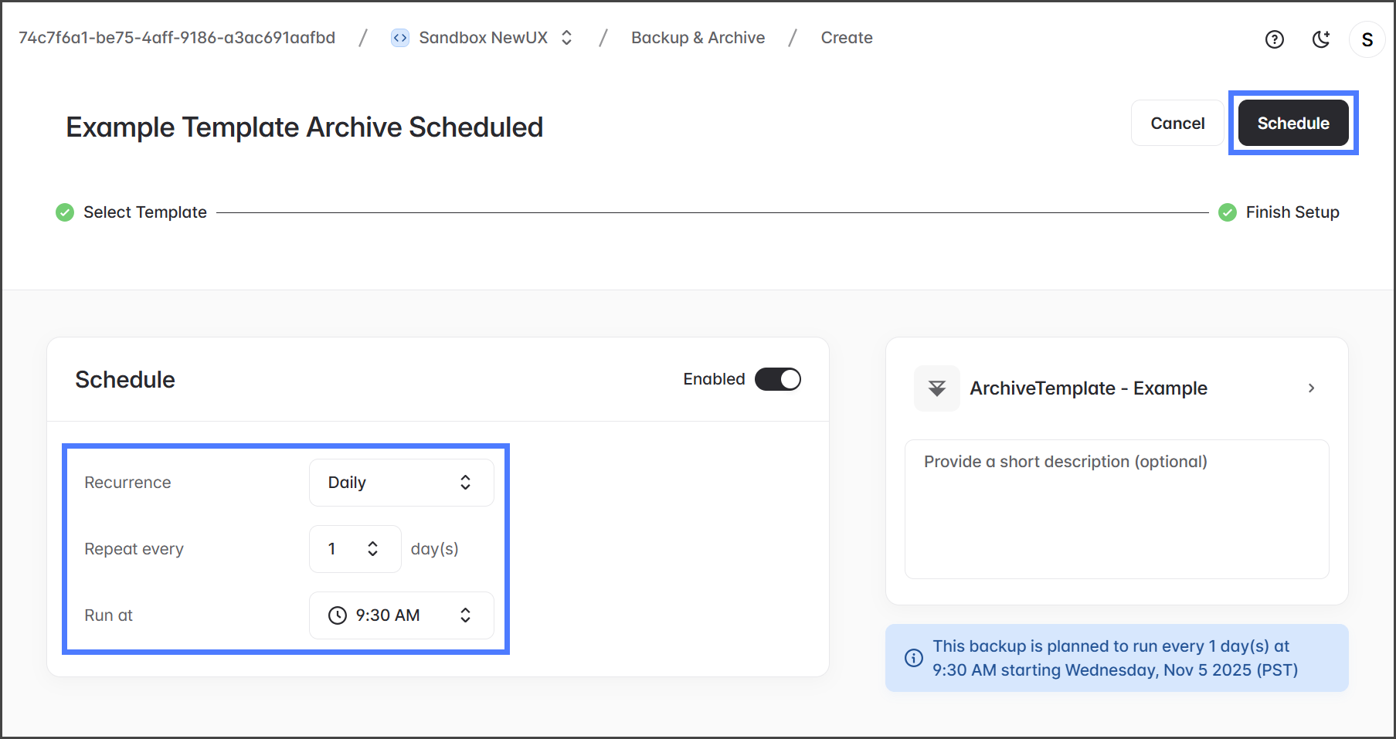The height and width of the screenshot is (739, 1396).
Task: Go to Backup & Archive breadcrumb
Action: coord(698,38)
